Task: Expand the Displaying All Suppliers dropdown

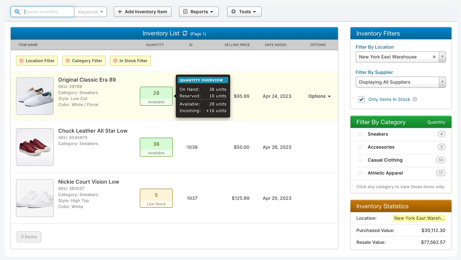Action: 401,82
